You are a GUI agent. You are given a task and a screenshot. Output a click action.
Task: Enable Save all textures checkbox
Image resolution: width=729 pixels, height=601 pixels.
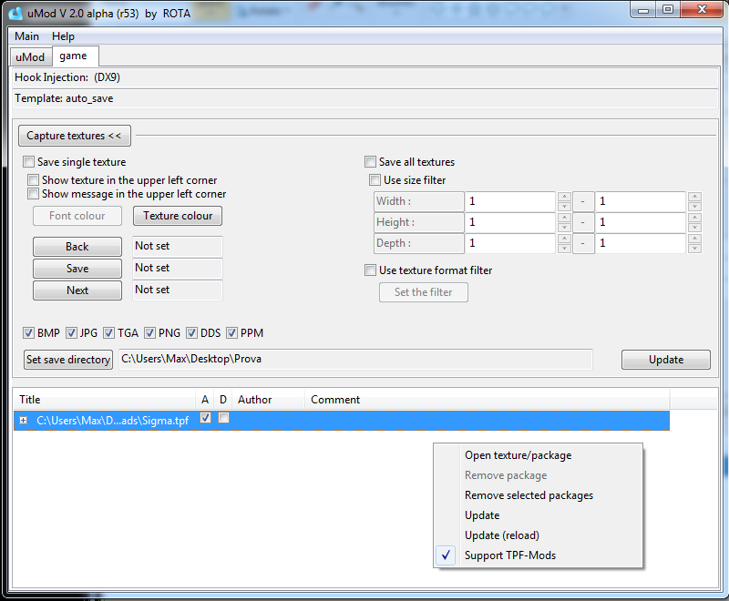pyautogui.click(x=371, y=162)
